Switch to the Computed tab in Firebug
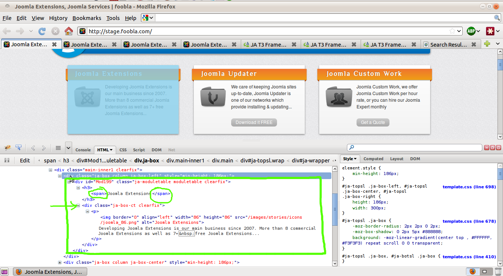Image resolution: width=503 pixels, height=276 pixels. tap(373, 159)
